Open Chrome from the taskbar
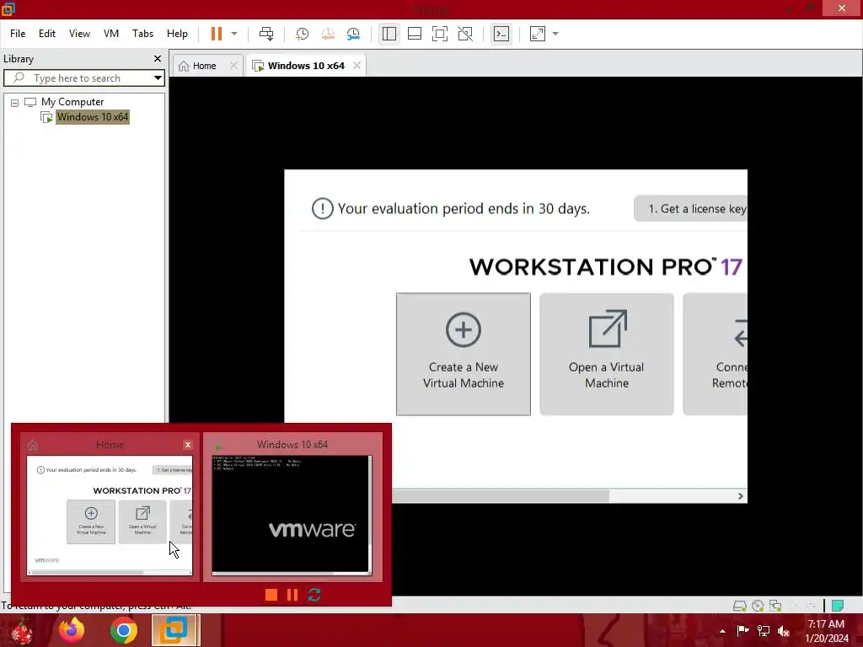The height and width of the screenshot is (647, 863). pos(124,630)
